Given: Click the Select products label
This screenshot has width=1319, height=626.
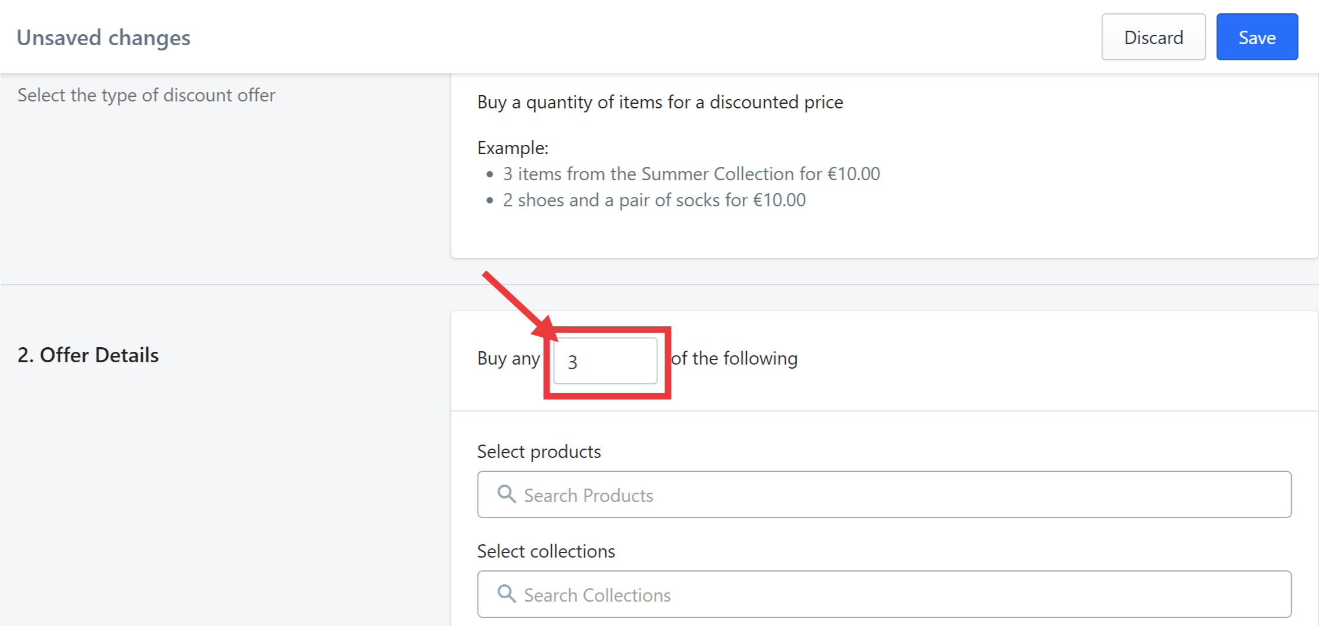Looking at the screenshot, I should coord(539,452).
